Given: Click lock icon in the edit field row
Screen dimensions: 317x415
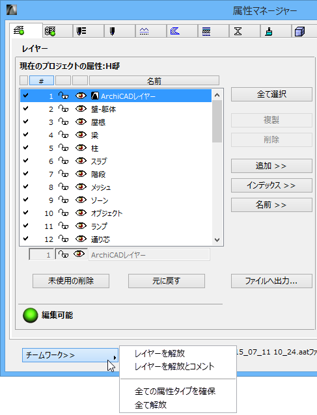Looking at the screenshot, I should coord(63,254).
